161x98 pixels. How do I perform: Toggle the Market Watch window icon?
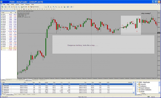click(9, 7)
